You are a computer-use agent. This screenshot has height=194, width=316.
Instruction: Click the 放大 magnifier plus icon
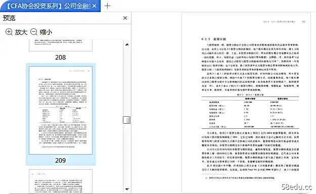point(9,32)
